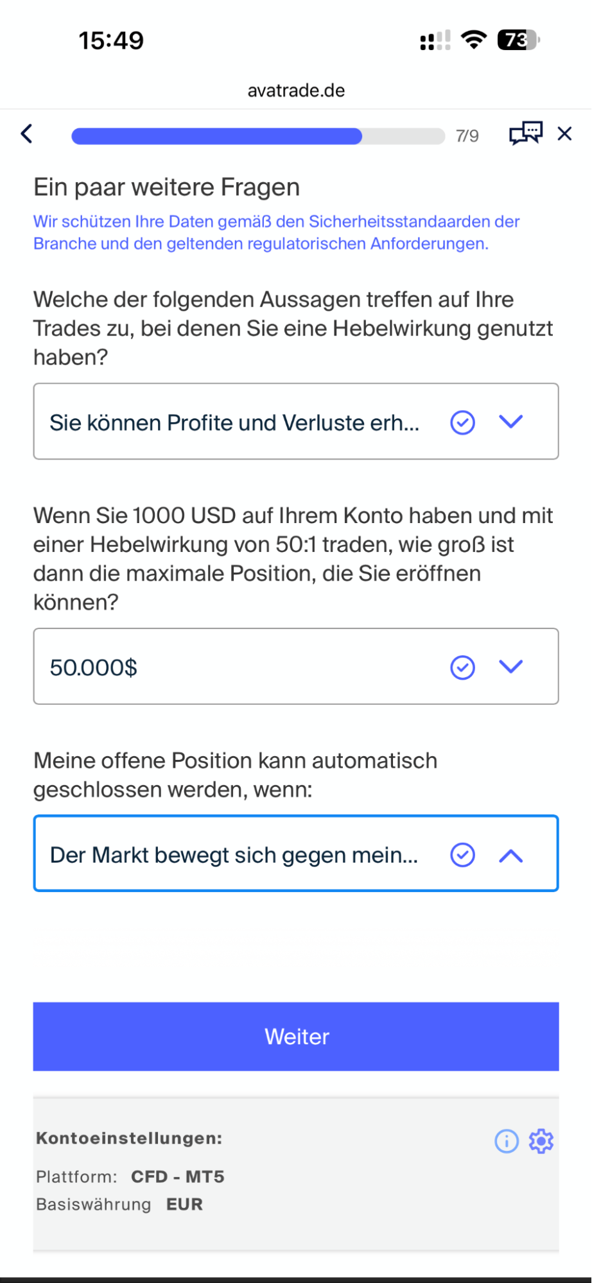
Task: Tap the battery indicator in status bar
Action: (x=518, y=40)
